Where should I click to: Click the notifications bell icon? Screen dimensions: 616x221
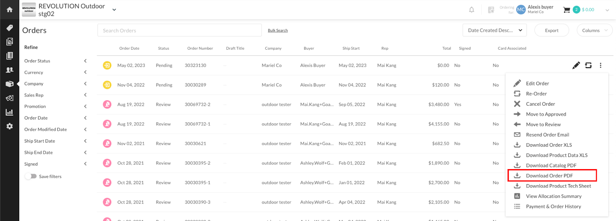click(x=472, y=10)
